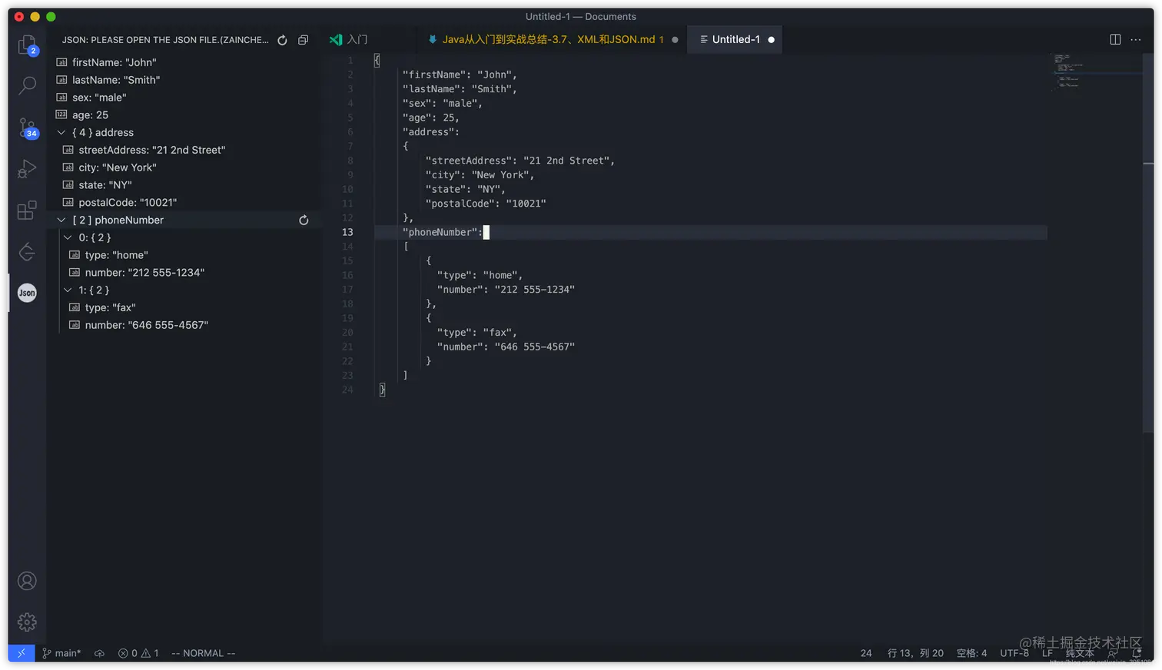Collapse all nodes in JSON sidebar header

(304, 40)
